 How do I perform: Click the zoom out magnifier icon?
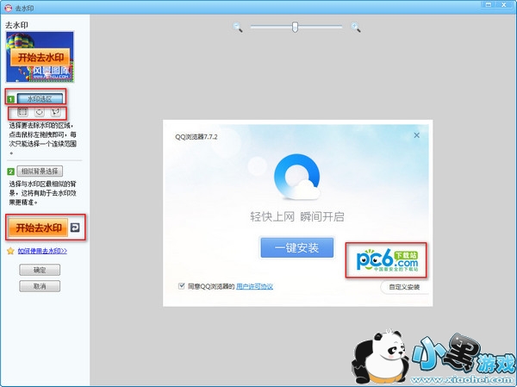pos(239,28)
